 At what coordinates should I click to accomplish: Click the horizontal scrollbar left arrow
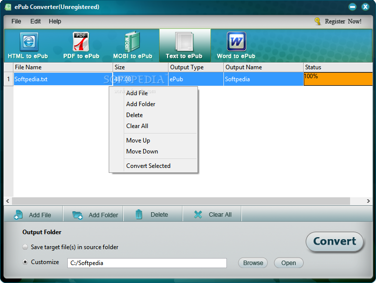pos(7,201)
